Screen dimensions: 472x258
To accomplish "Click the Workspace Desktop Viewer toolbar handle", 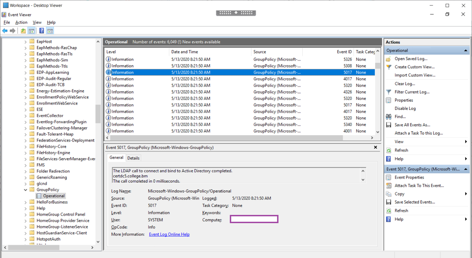I will [236, 13].
